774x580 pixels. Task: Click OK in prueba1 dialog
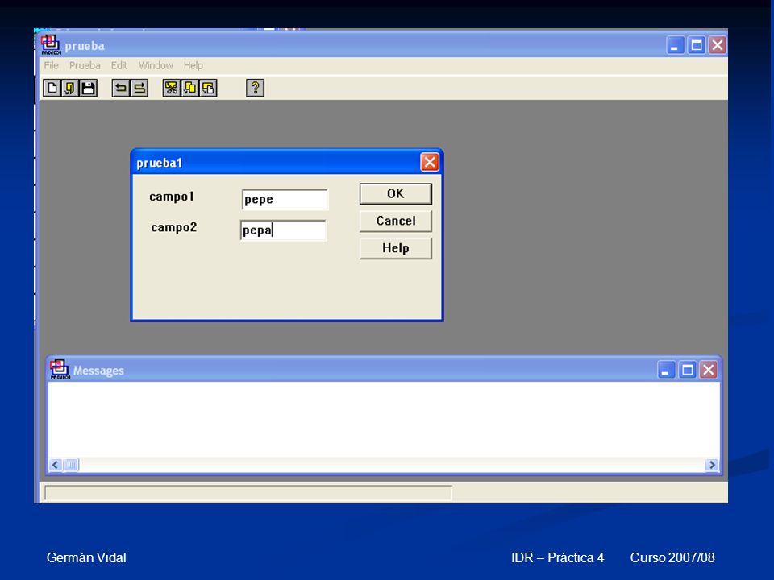(x=395, y=194)
